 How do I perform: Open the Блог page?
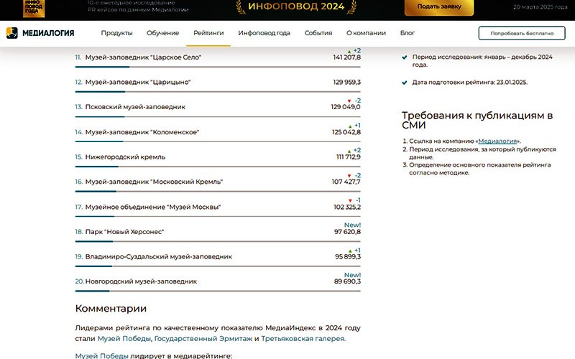(x=408, y=33)
